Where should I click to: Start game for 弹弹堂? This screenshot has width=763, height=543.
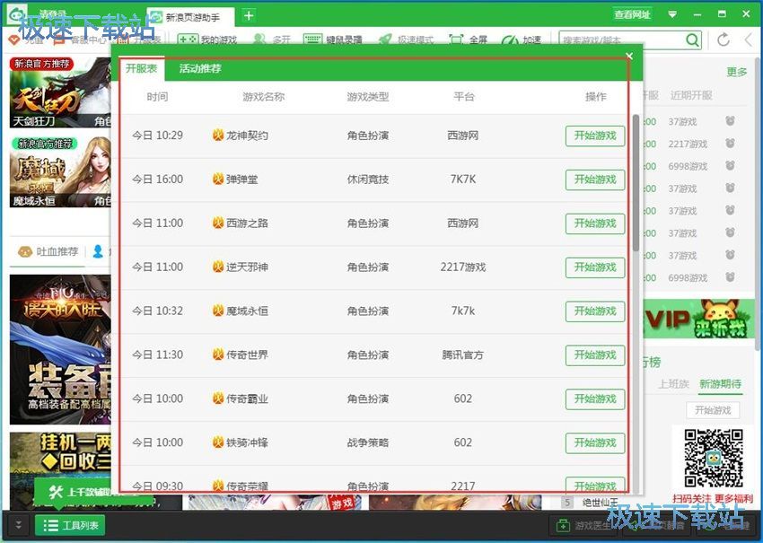pyautogui.click(x=595, y=179)
